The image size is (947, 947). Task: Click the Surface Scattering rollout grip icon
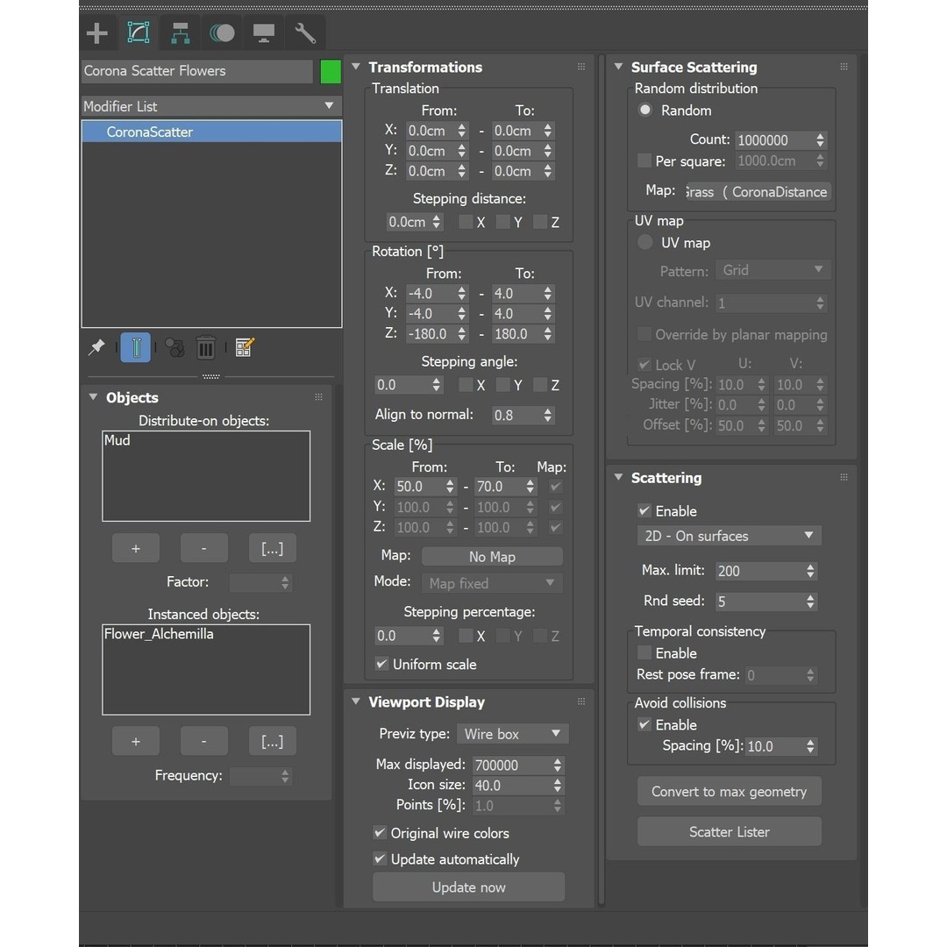click(x=844, y=67)
